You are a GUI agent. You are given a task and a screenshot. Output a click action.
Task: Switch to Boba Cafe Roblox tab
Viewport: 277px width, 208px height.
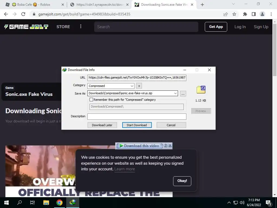[34, 5]
